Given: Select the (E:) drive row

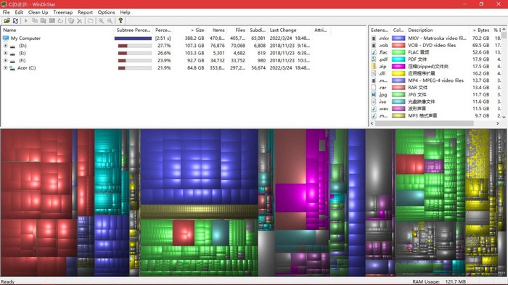Looking at the screenshot, I should point(157,53).
